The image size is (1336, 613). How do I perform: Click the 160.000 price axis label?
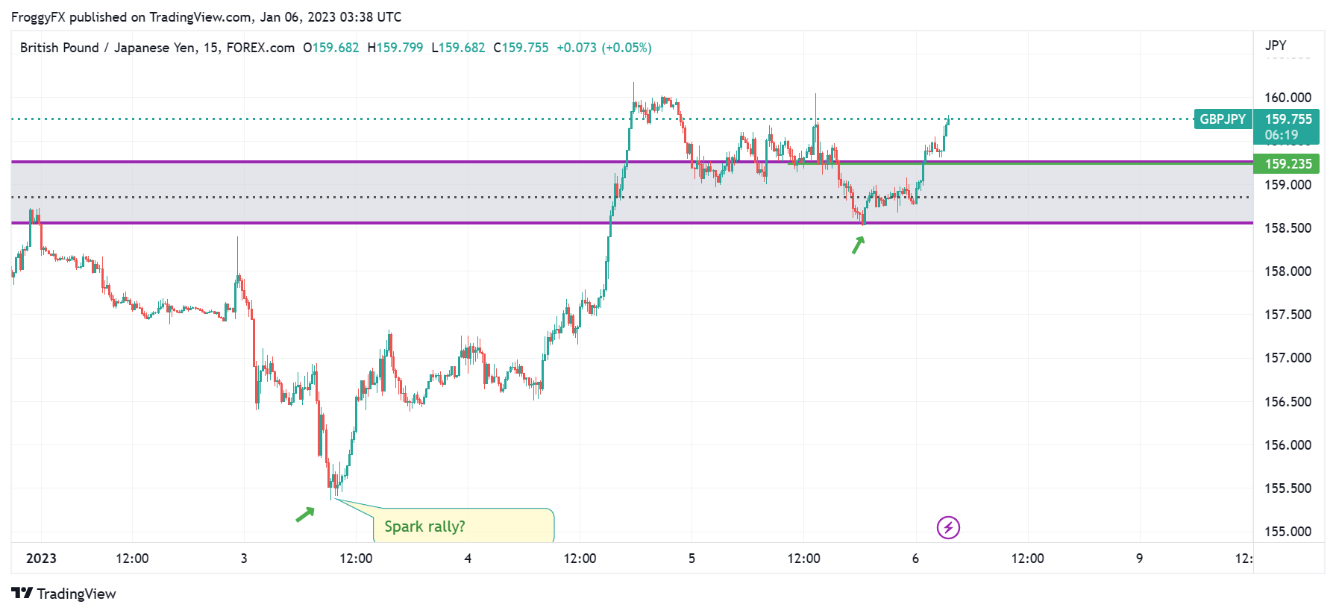[1288, 98]
